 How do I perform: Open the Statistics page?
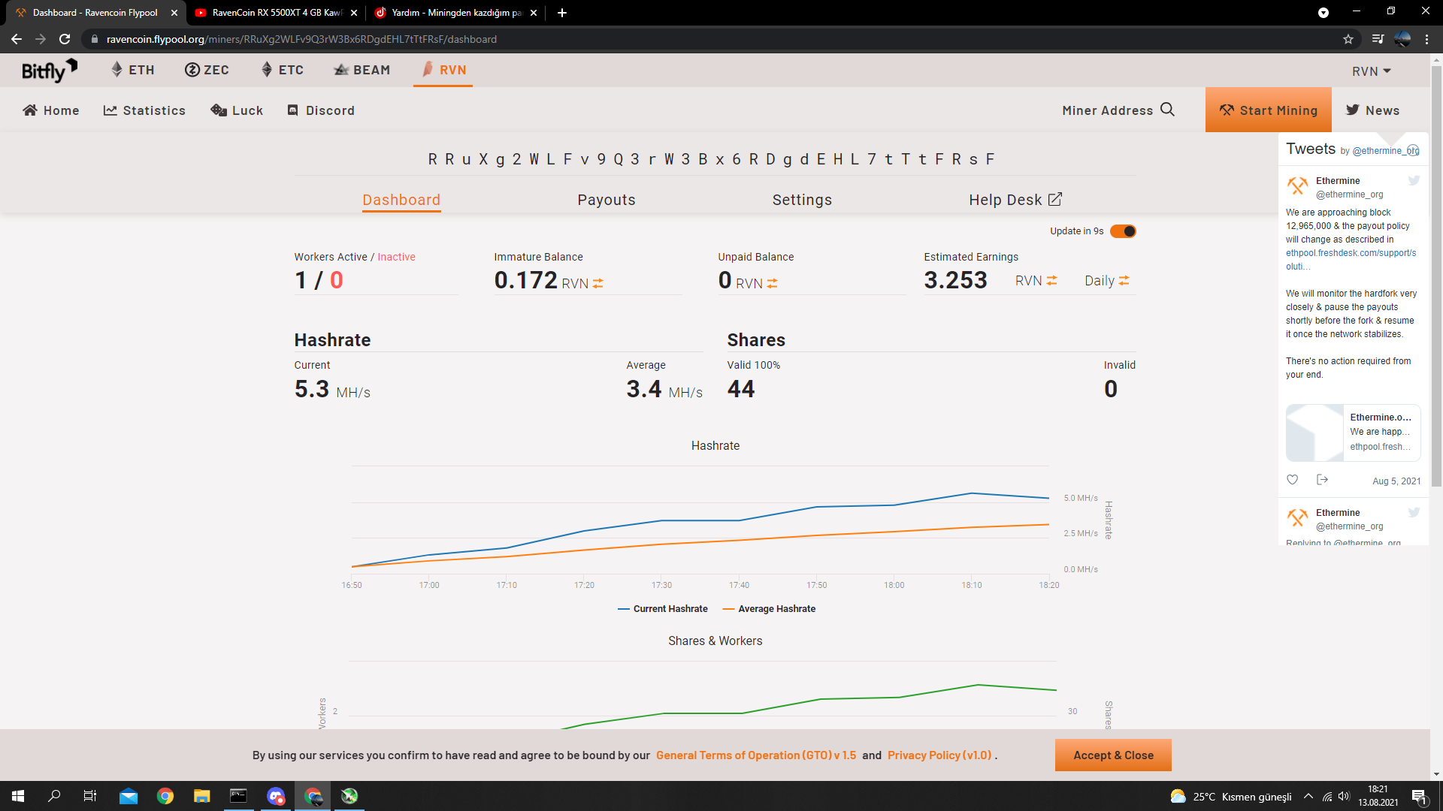144,110
